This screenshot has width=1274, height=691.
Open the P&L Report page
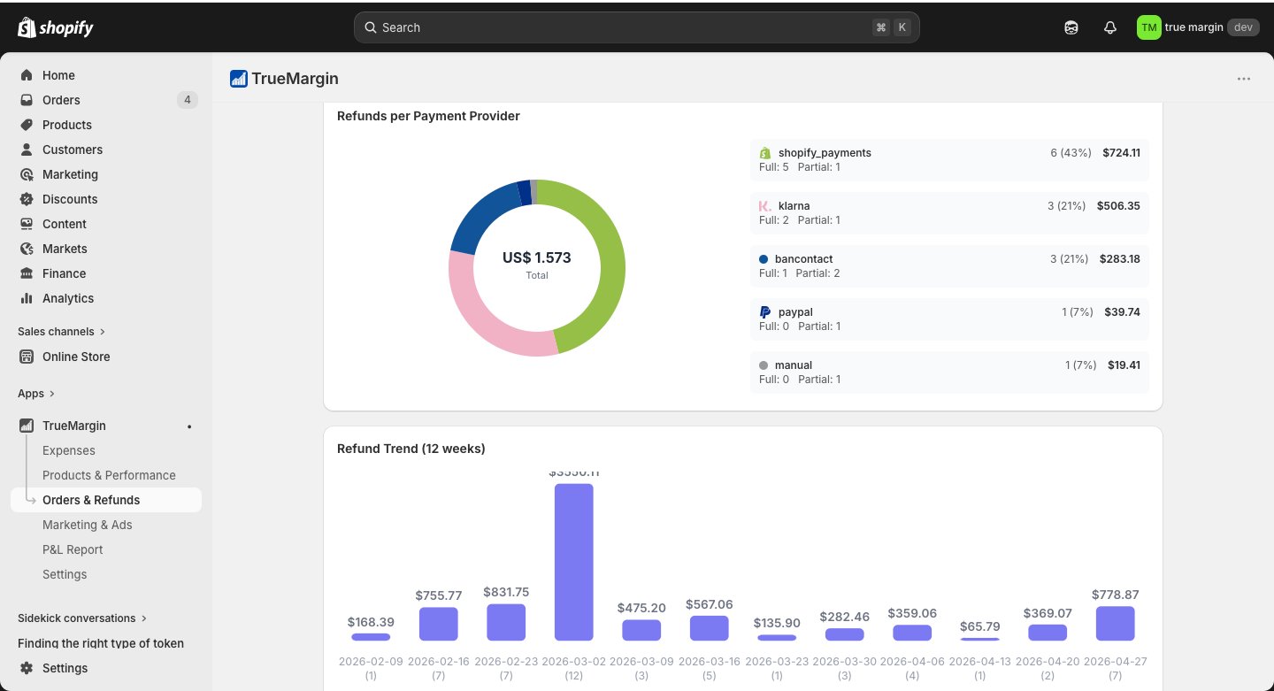pos(73,549)
